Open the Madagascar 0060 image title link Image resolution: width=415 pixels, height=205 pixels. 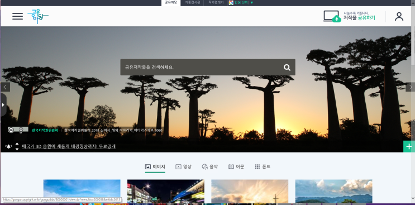click(x=113, y=130)
